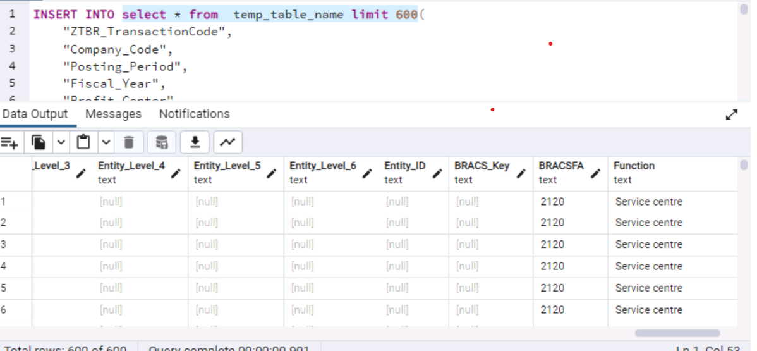Screen dimensions: 757x351
Task: Open the Messages tab
Action: 114,114
